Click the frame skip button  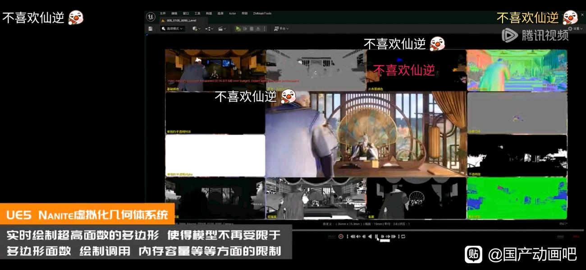point(245,28)
